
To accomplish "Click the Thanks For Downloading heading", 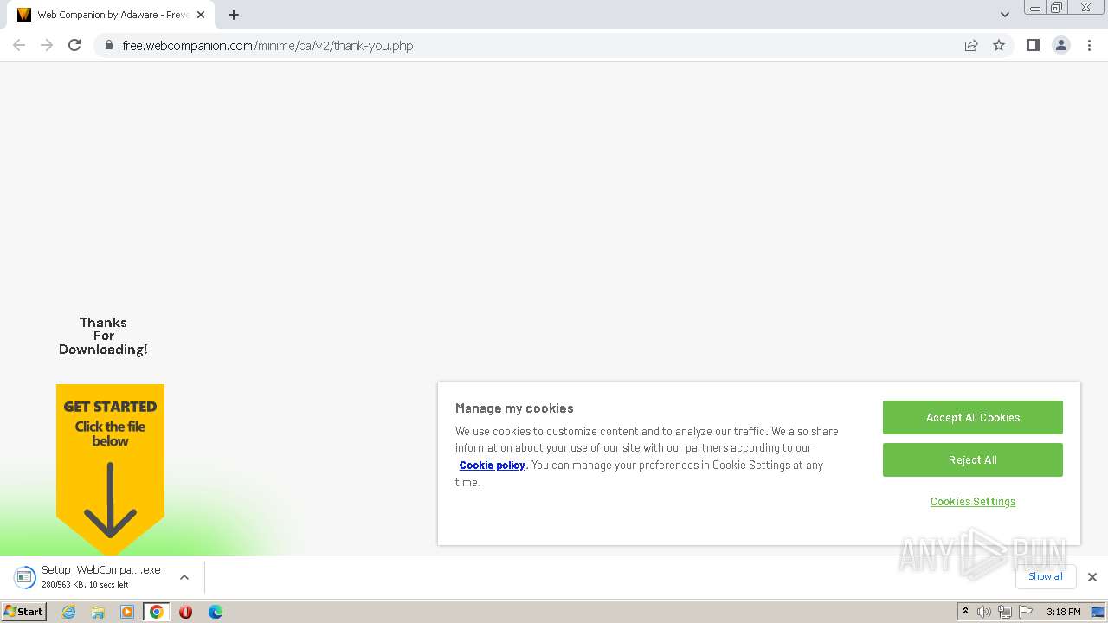I will [x=103, y=336].
